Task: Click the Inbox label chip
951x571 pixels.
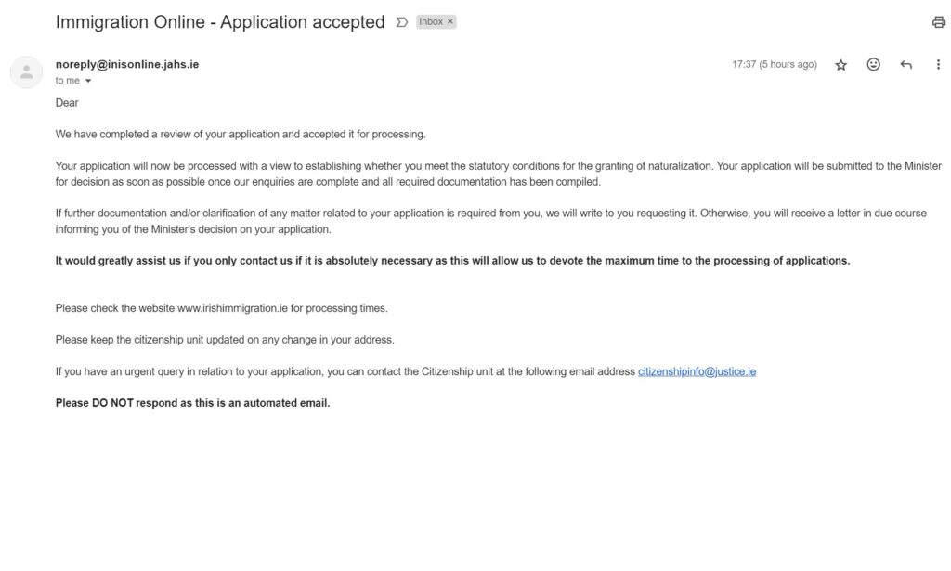Action: point(431,21)
